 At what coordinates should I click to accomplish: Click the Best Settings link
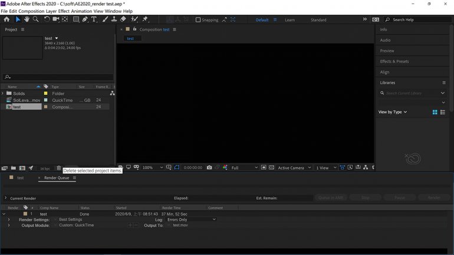pyautogui.click(x=71, y=220)
